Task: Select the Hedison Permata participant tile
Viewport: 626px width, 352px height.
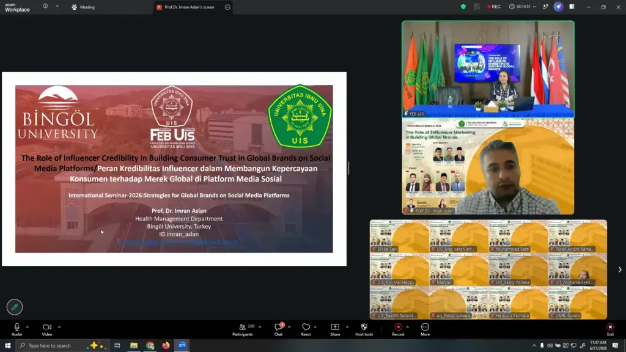Action: (518, 303)
